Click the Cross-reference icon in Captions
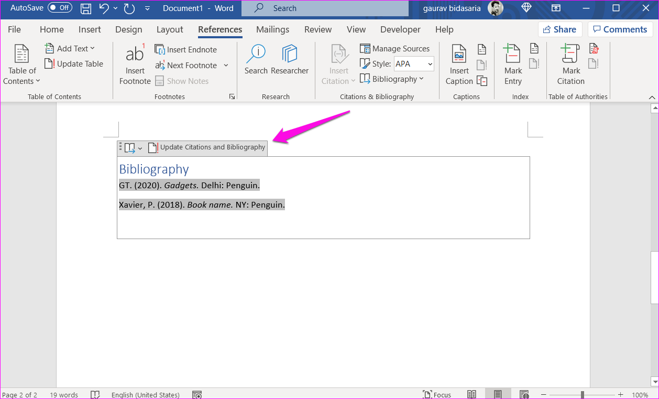Viewport: 659px width, 399px height. tap(482, 81)
